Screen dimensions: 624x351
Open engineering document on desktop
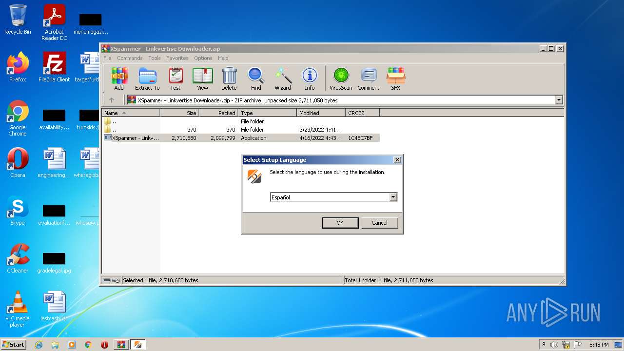coord(54,163)
